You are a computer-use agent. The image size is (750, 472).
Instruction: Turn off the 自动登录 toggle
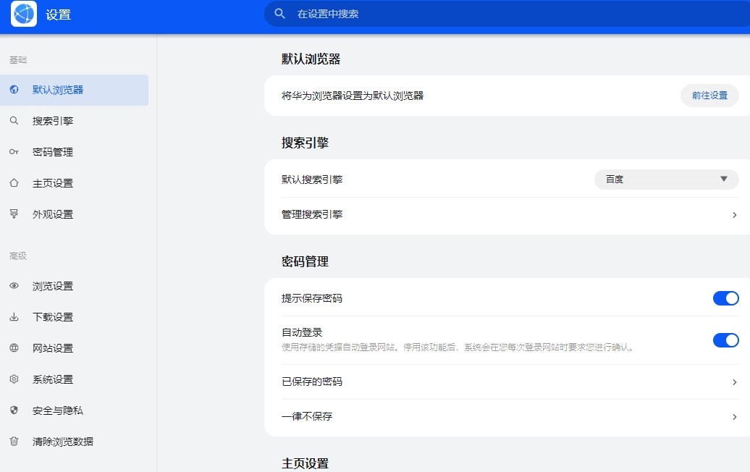(x=725, y=340)
